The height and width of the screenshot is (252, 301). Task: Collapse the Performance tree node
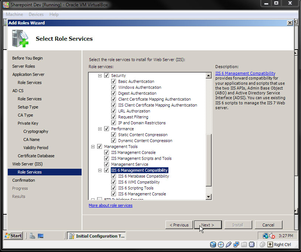[x=100, y=129]
